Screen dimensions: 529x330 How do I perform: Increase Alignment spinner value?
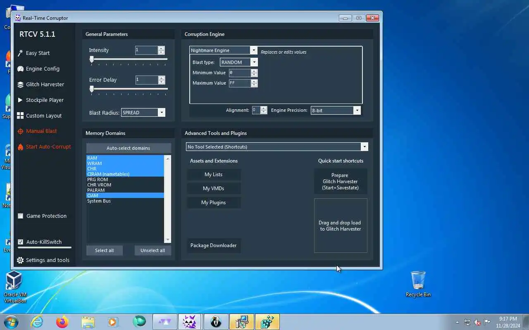pyautogui.click(x=264, y=108)
